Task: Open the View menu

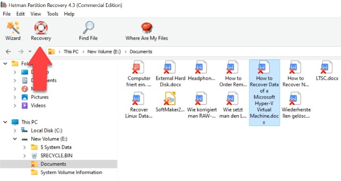Action: pyautogui.click(x=36, y=14)
